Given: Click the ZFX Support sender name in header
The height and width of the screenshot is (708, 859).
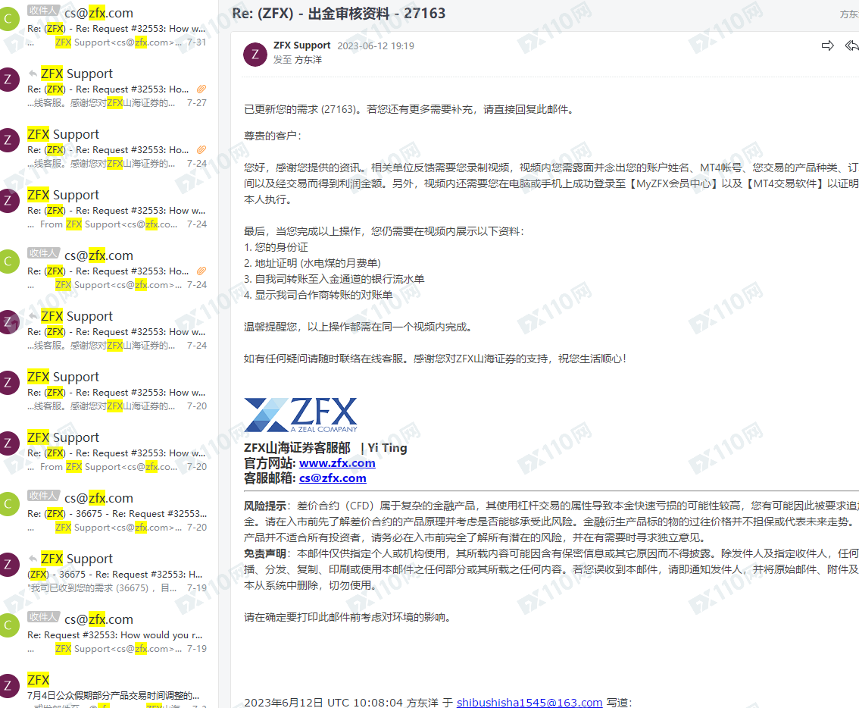Looking at the screenshot, I should click(x=301, y=45).
